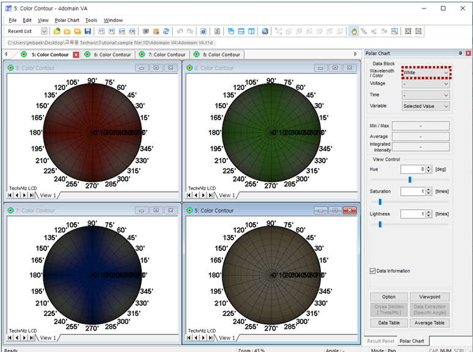Screen dimensions: 473x352
Task: Click the Saturation value input field
Action: [413, 192]
